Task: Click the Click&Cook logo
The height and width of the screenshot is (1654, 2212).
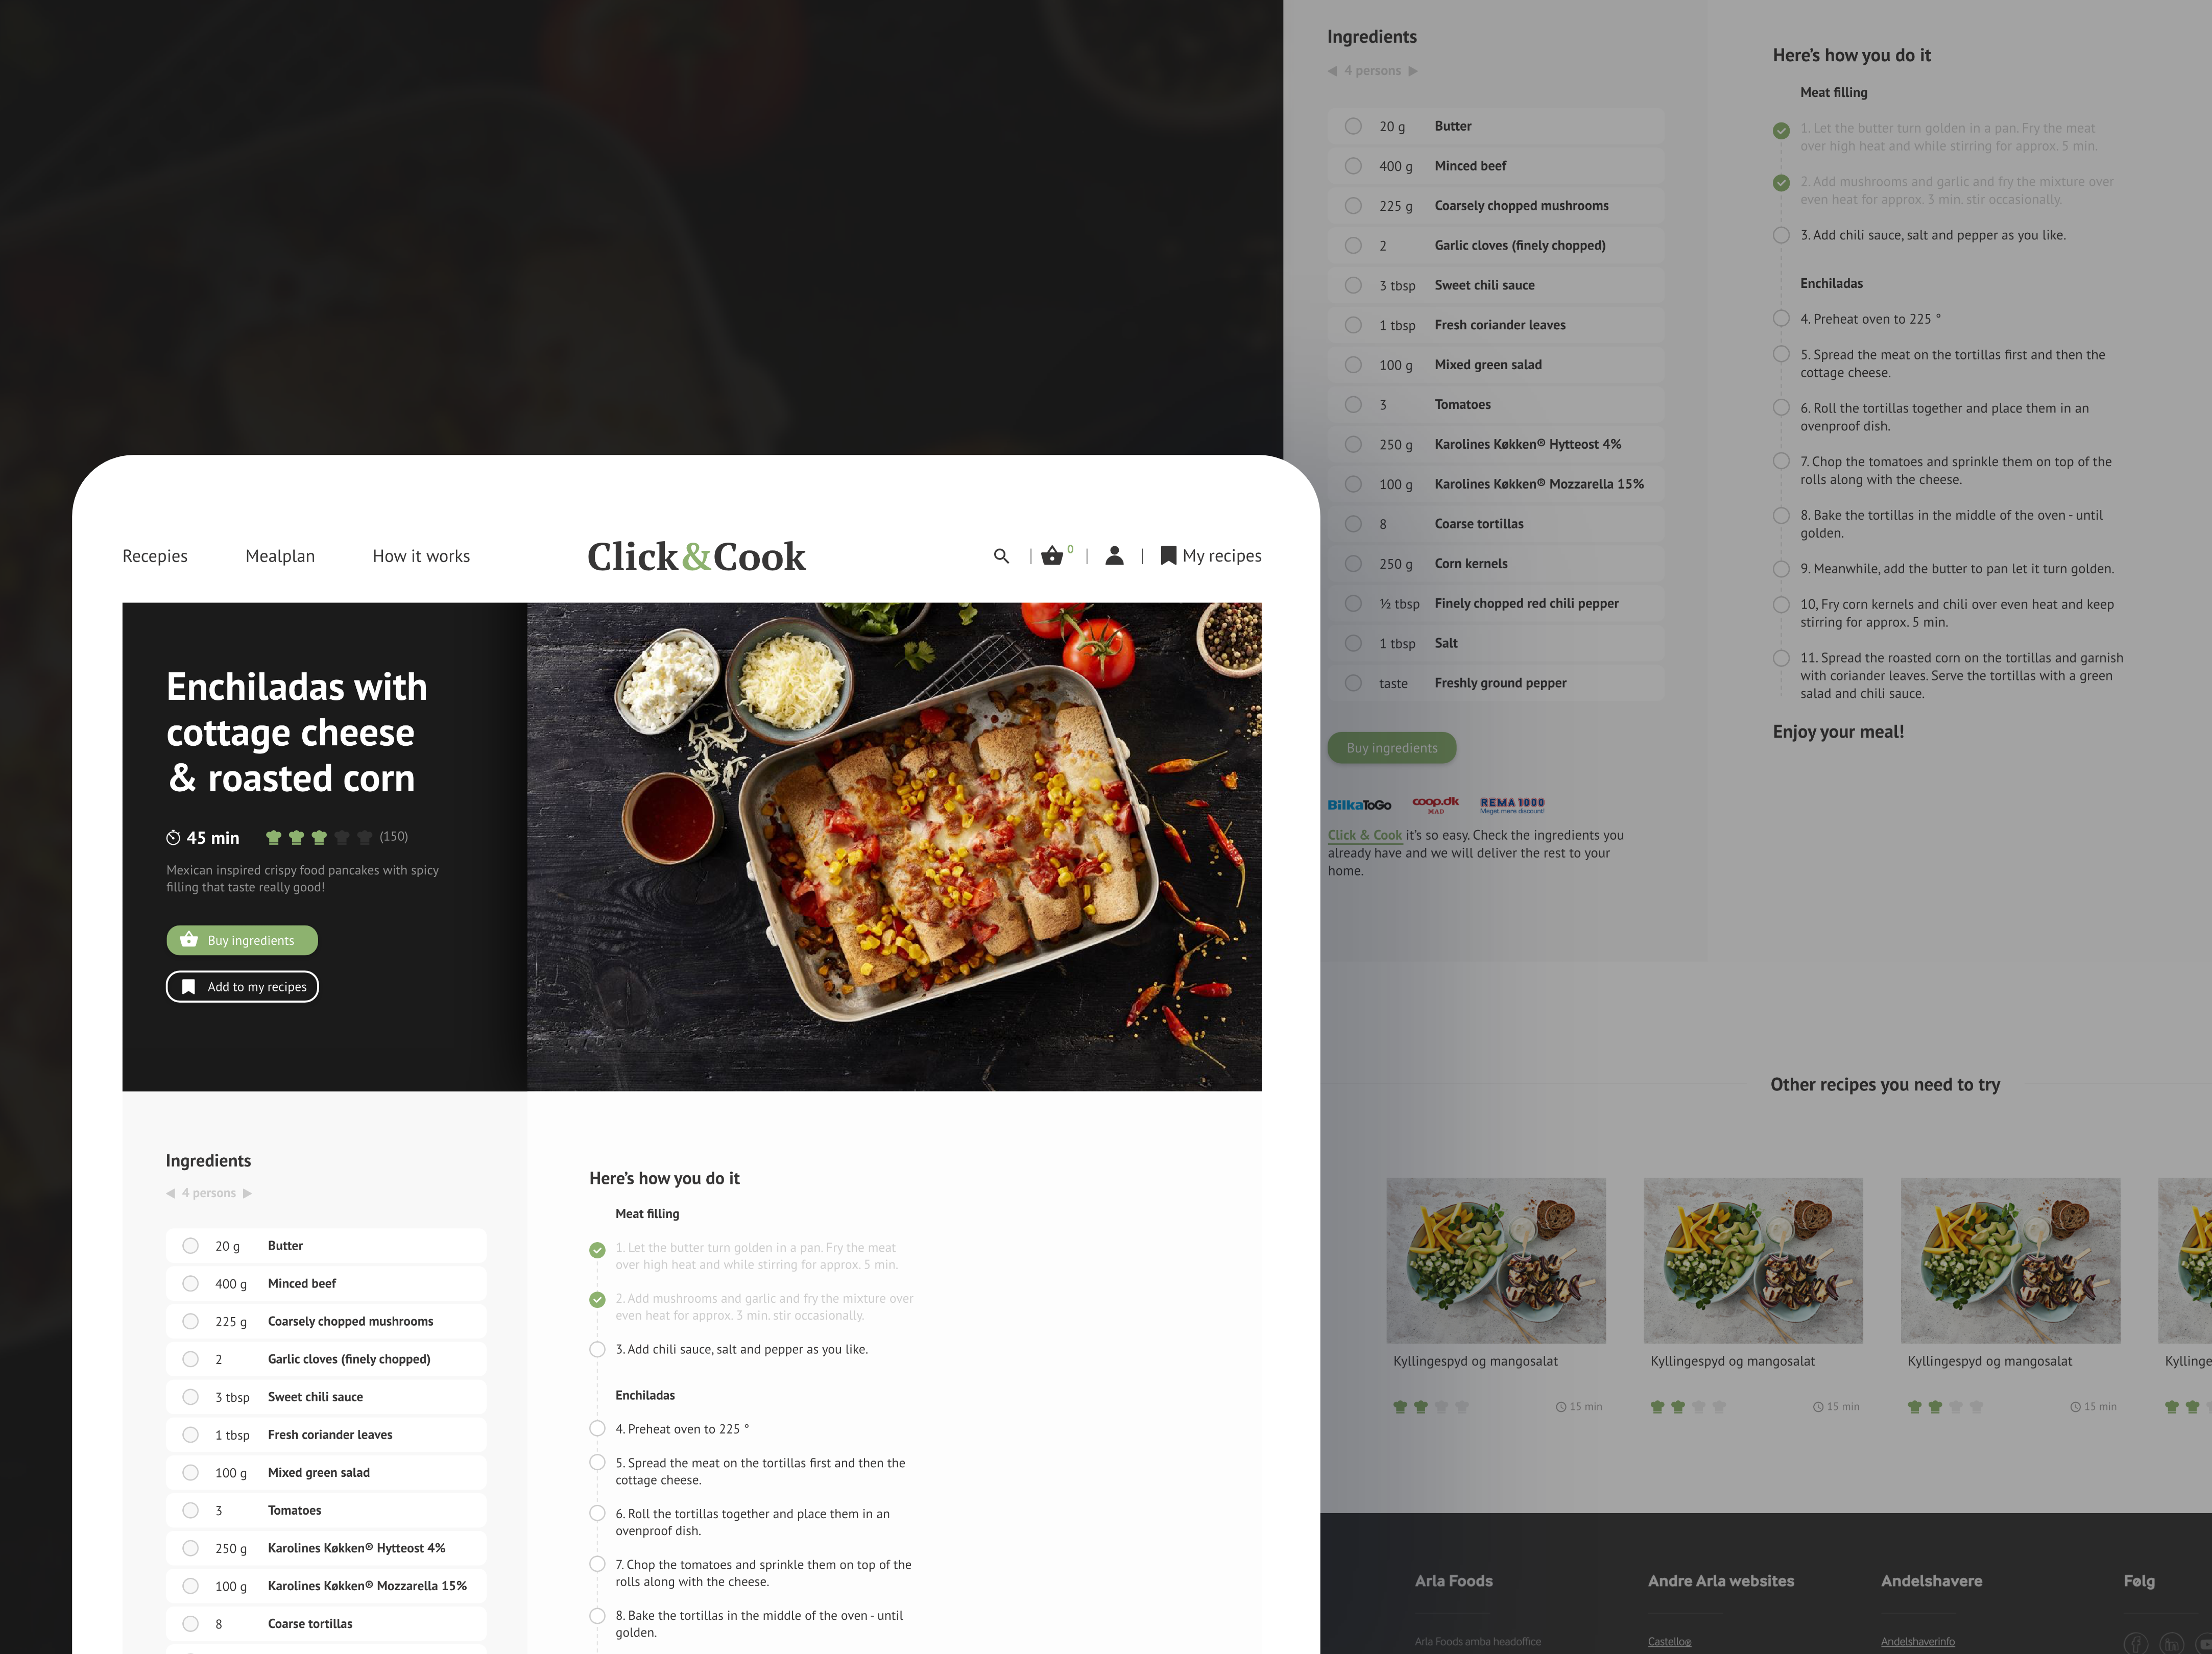Action: click(696, 556)
